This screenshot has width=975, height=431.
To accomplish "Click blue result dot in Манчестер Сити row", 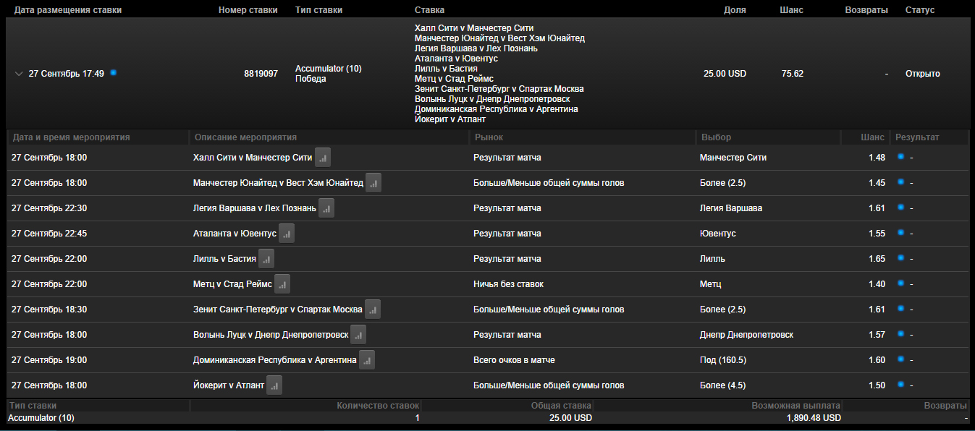I will pyautogui.click(x=900, y=157).
